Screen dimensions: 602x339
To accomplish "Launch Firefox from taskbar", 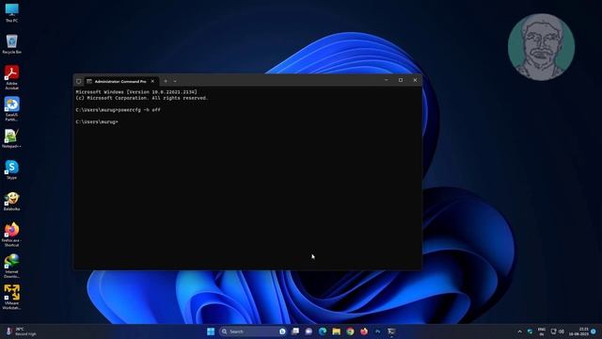I will 364,331.
